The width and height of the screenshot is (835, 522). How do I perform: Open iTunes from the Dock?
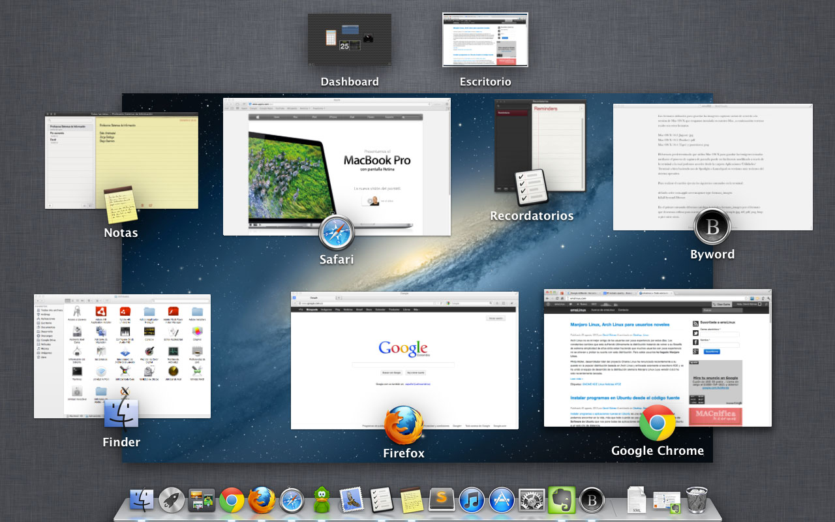(472, 500)
